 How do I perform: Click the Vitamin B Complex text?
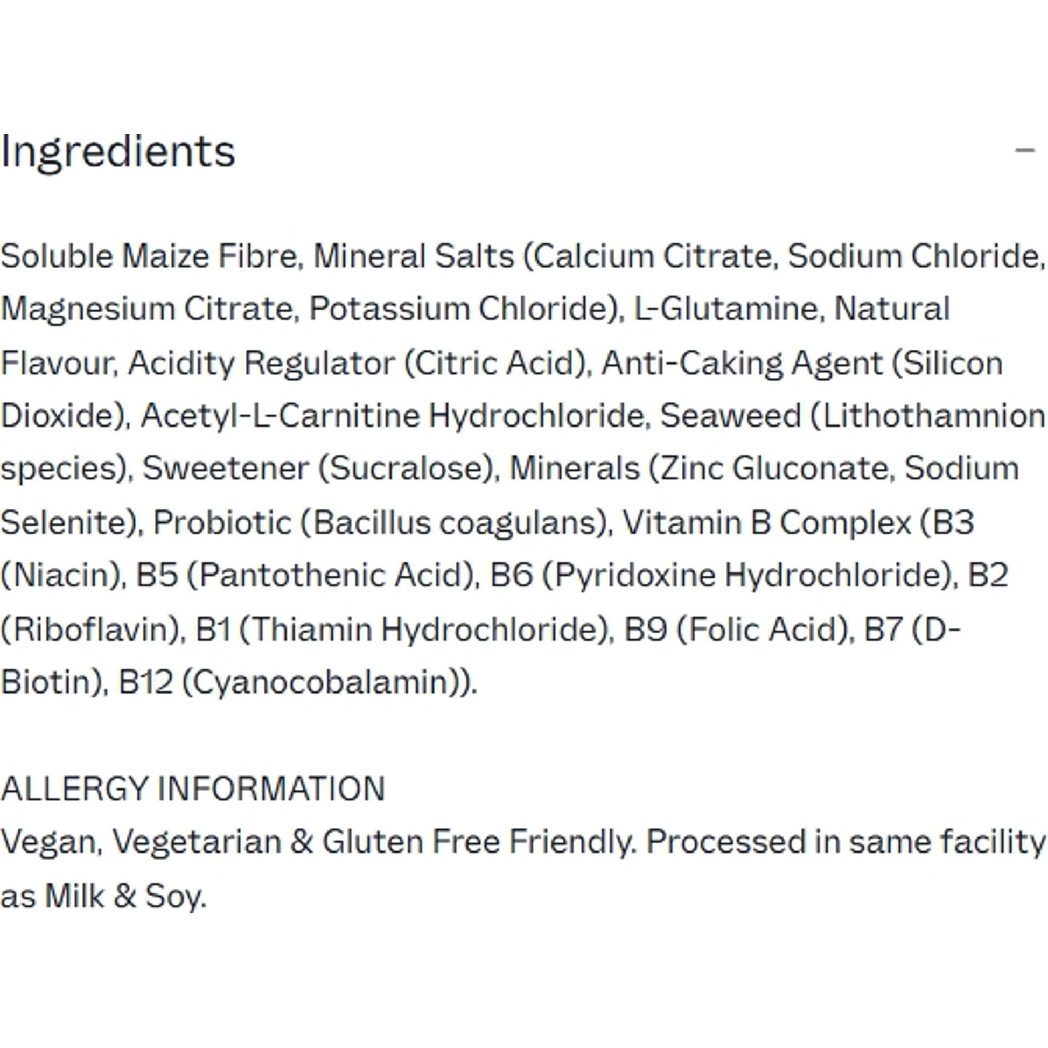pos(766,522)
